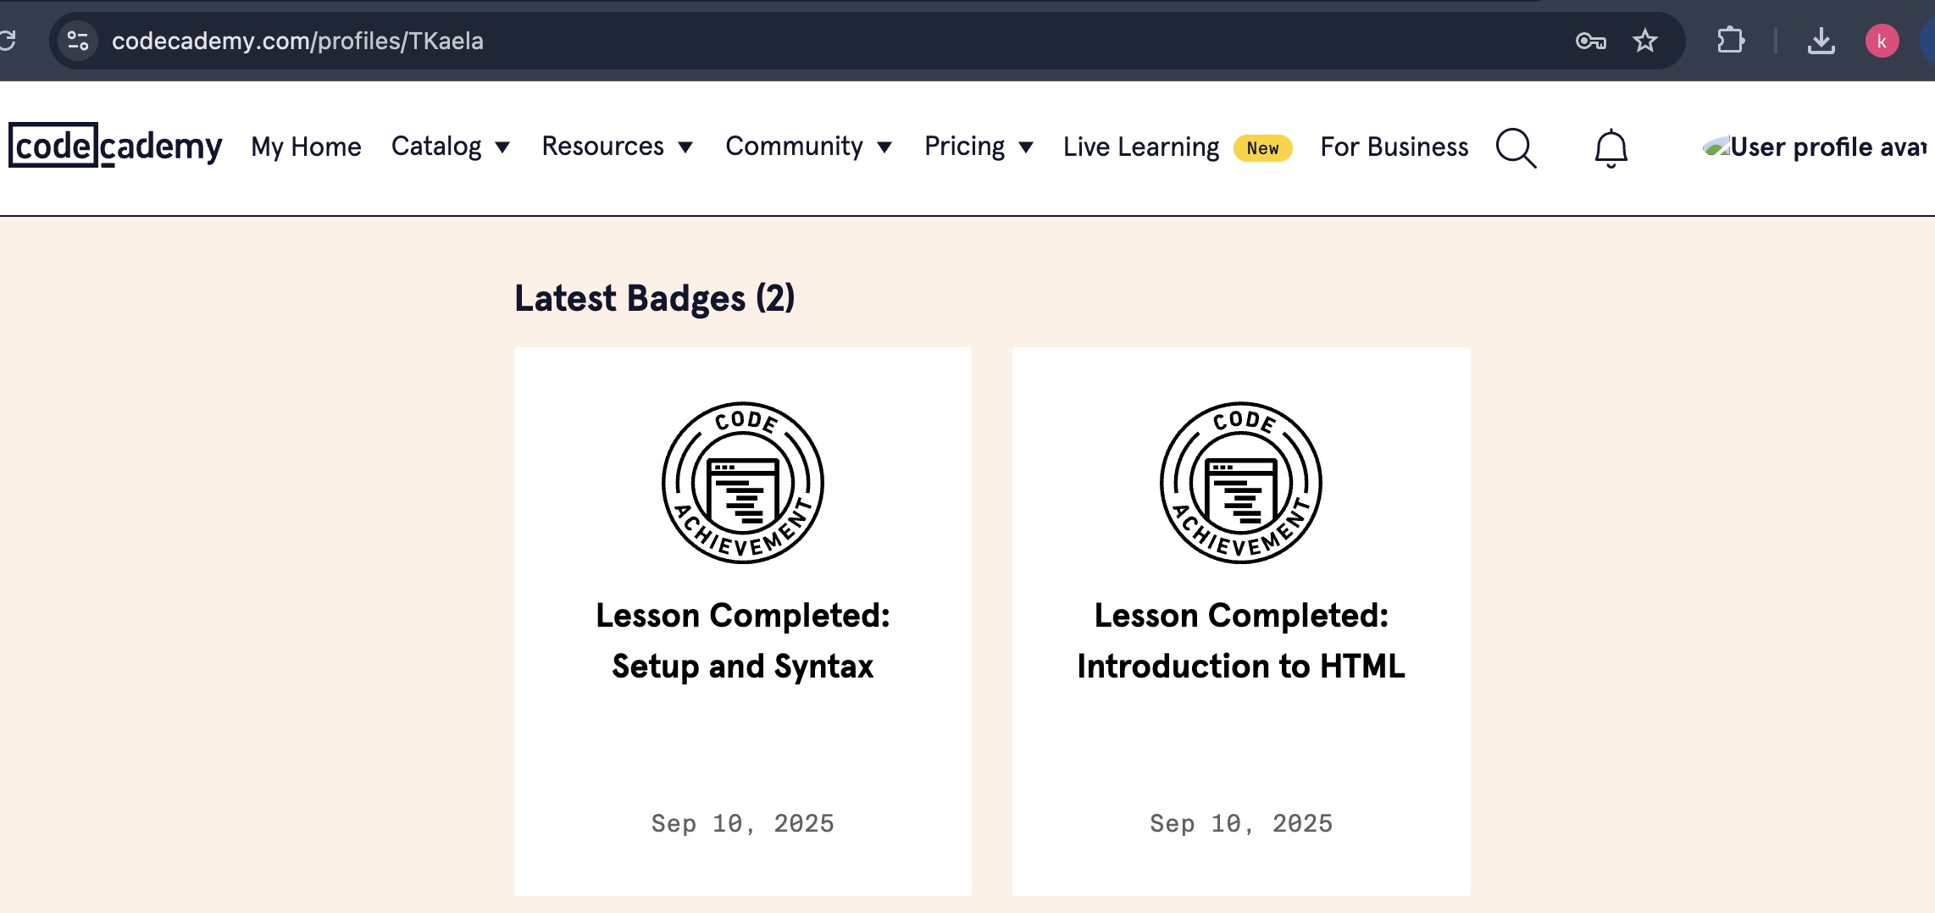Bookmark this page with the star icon
This screenshot has width=1935, height=913.
(x=1644, y=41)
